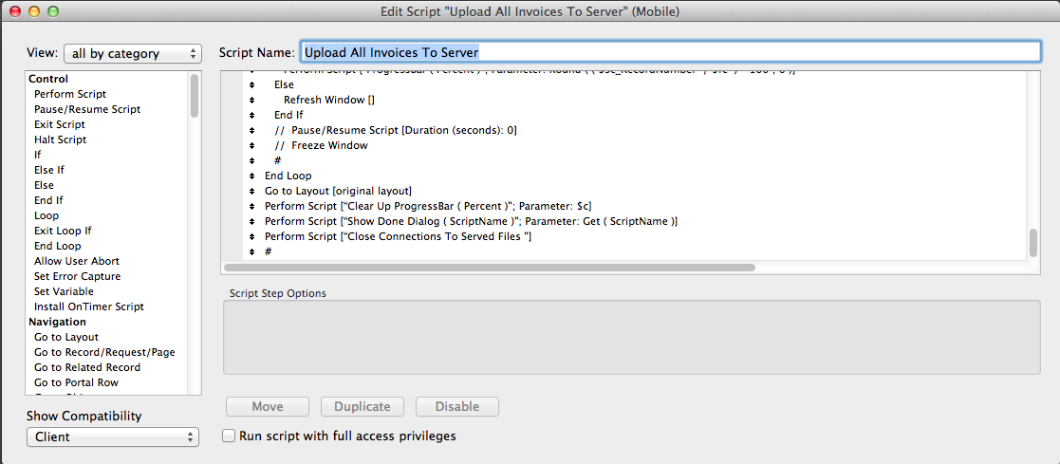Click the script editor vertical scrollbar
Screen dimensions: 1060x464
click(x=1033, y=243)
